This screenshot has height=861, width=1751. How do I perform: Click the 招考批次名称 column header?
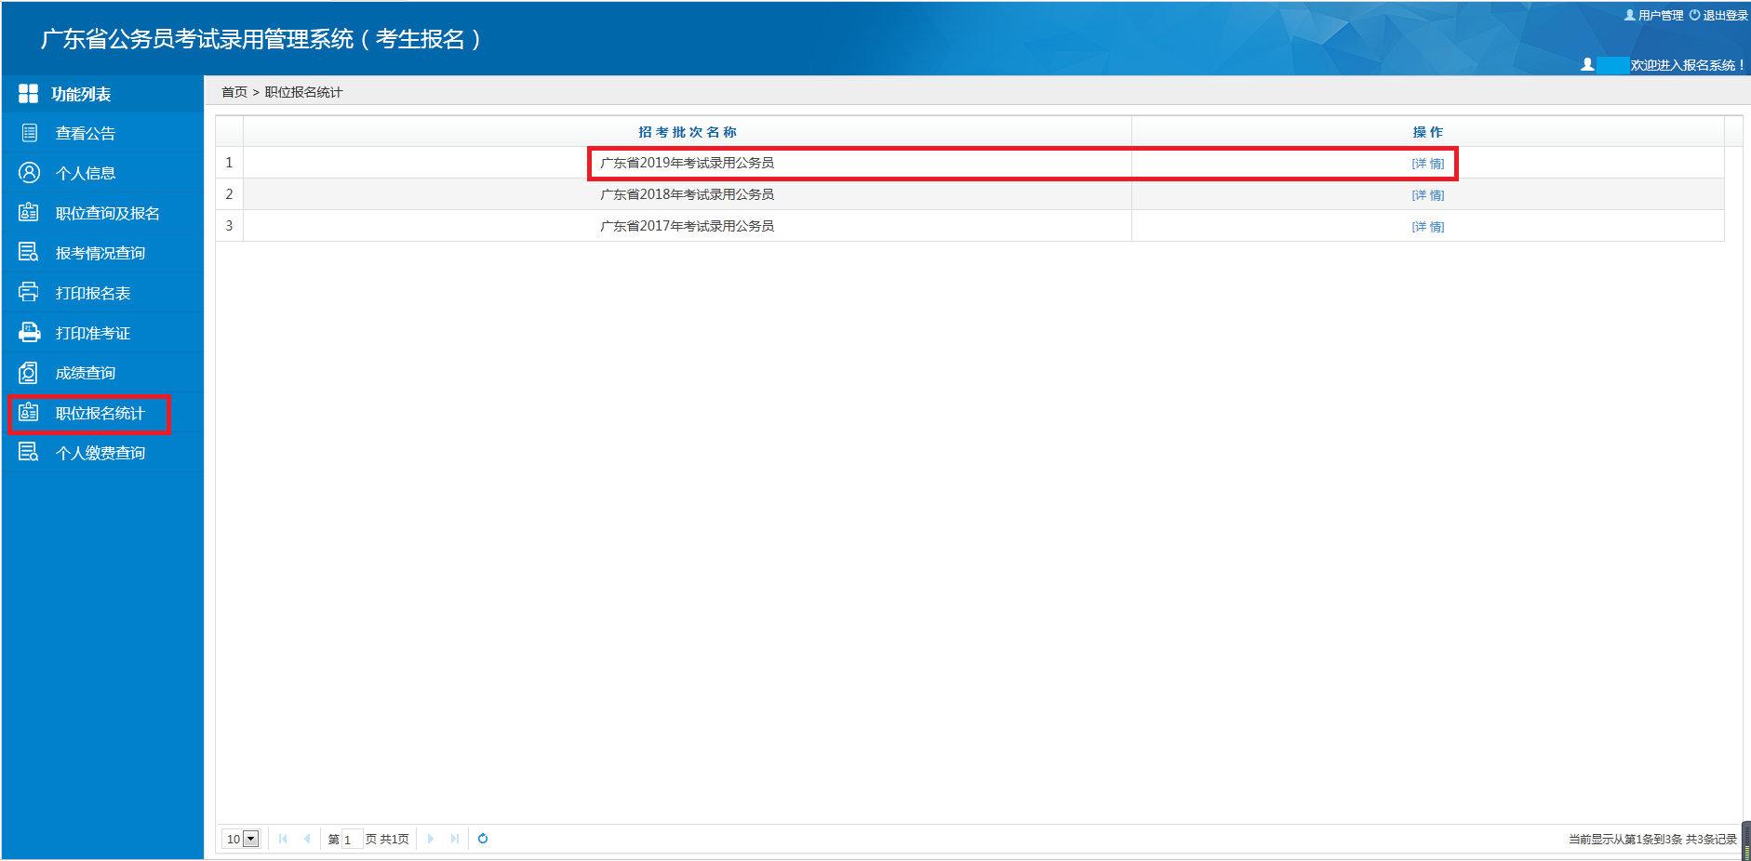pos(688,132)
